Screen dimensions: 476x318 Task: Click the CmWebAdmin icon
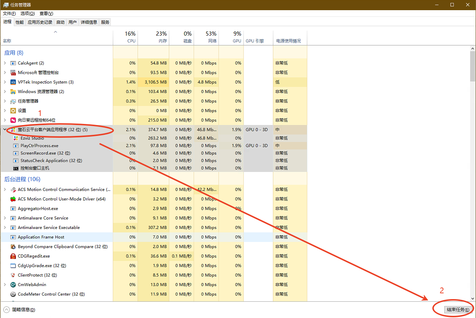point(13,285)
